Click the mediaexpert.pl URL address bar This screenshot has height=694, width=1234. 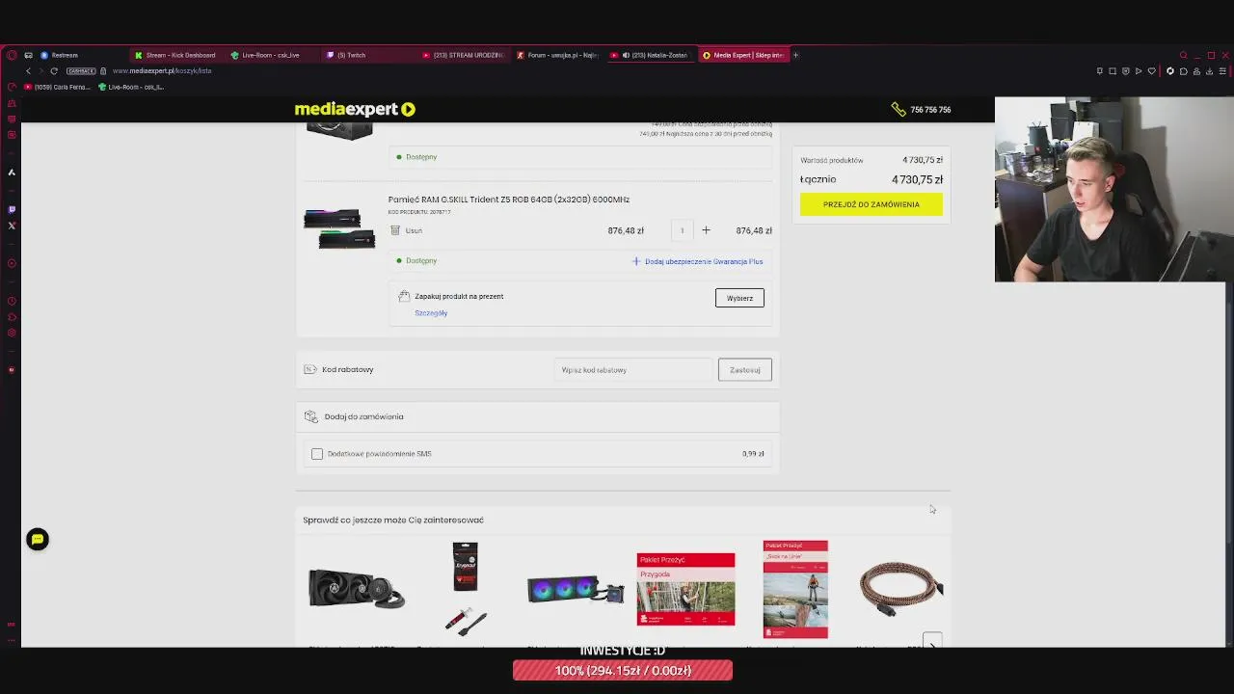click(x=162, y=70)
